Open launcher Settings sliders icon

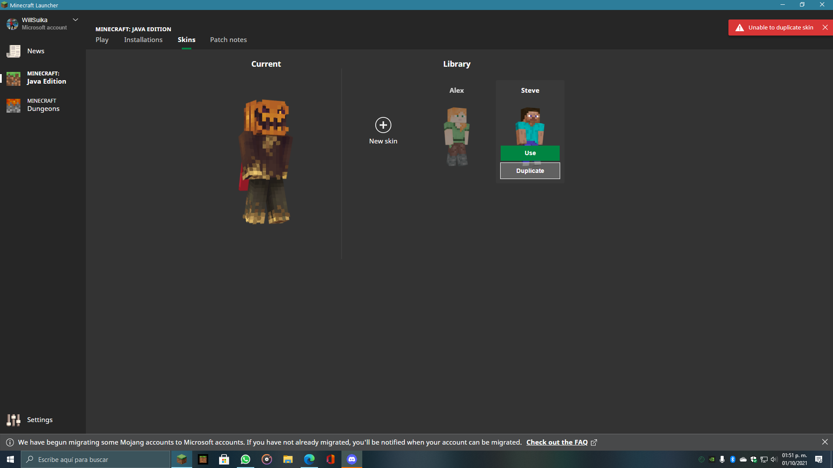click(x=13, y=420)
